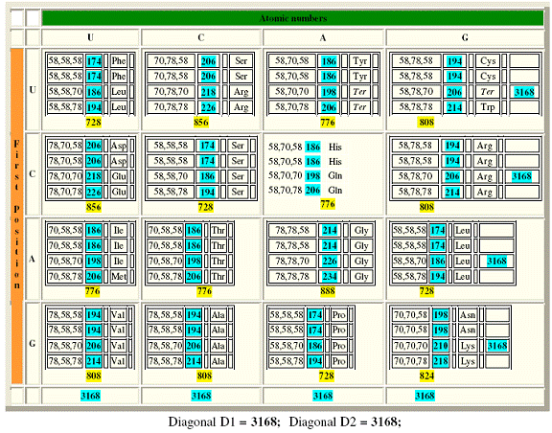This screenshot has height=433, width=552.
Task: Click the "A" row label beside the orange bar
Action: (x=33, y=259)
